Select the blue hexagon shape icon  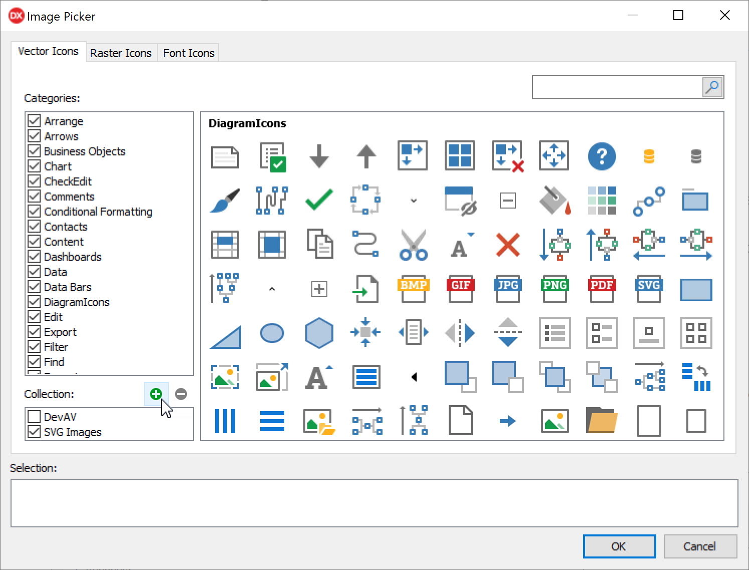319,333
